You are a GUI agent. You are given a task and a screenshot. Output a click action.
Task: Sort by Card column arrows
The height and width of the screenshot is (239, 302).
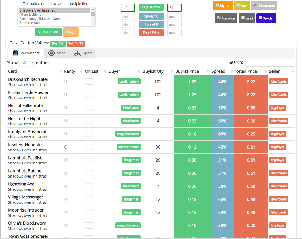[x=60, y=71]
